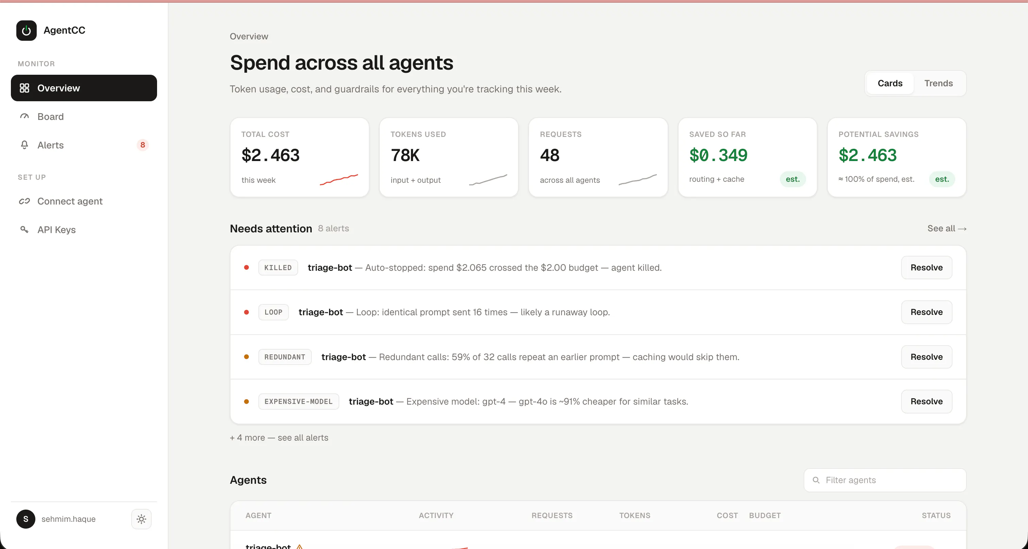Click est. badge on Saved So Far

coord(792,179)
